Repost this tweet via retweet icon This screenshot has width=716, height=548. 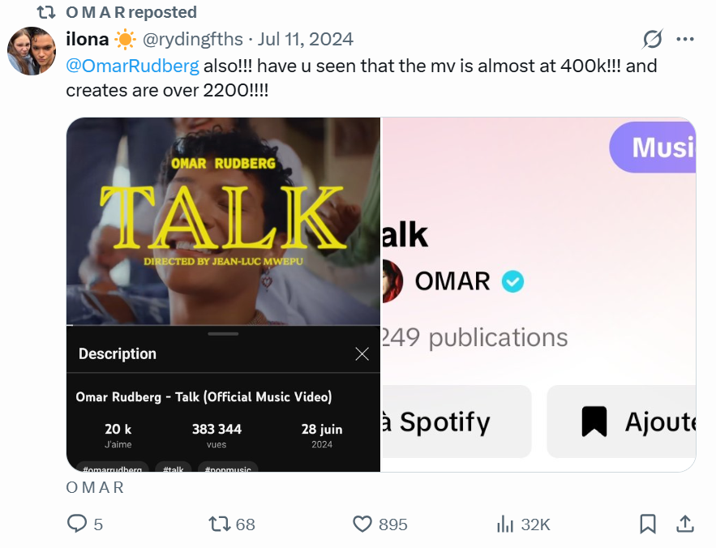220,524
